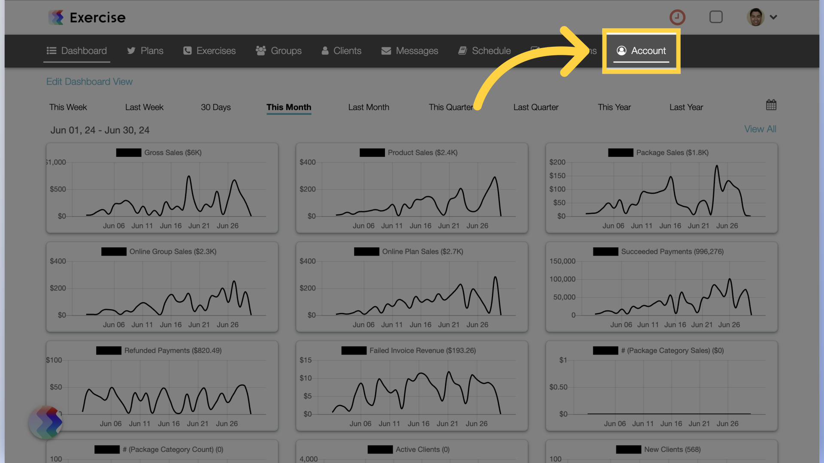The height and width of the screenshot is (463, 824).
Task: Open the Schedule section
Action: (485, 50)
